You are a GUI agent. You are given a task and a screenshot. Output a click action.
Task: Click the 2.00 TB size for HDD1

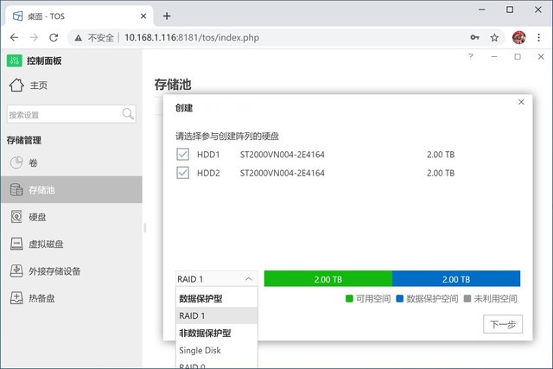[441, 155]
